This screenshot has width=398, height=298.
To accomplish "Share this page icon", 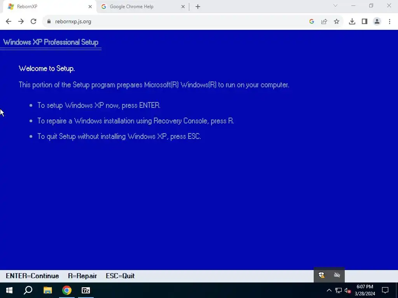I will point(324,21).
